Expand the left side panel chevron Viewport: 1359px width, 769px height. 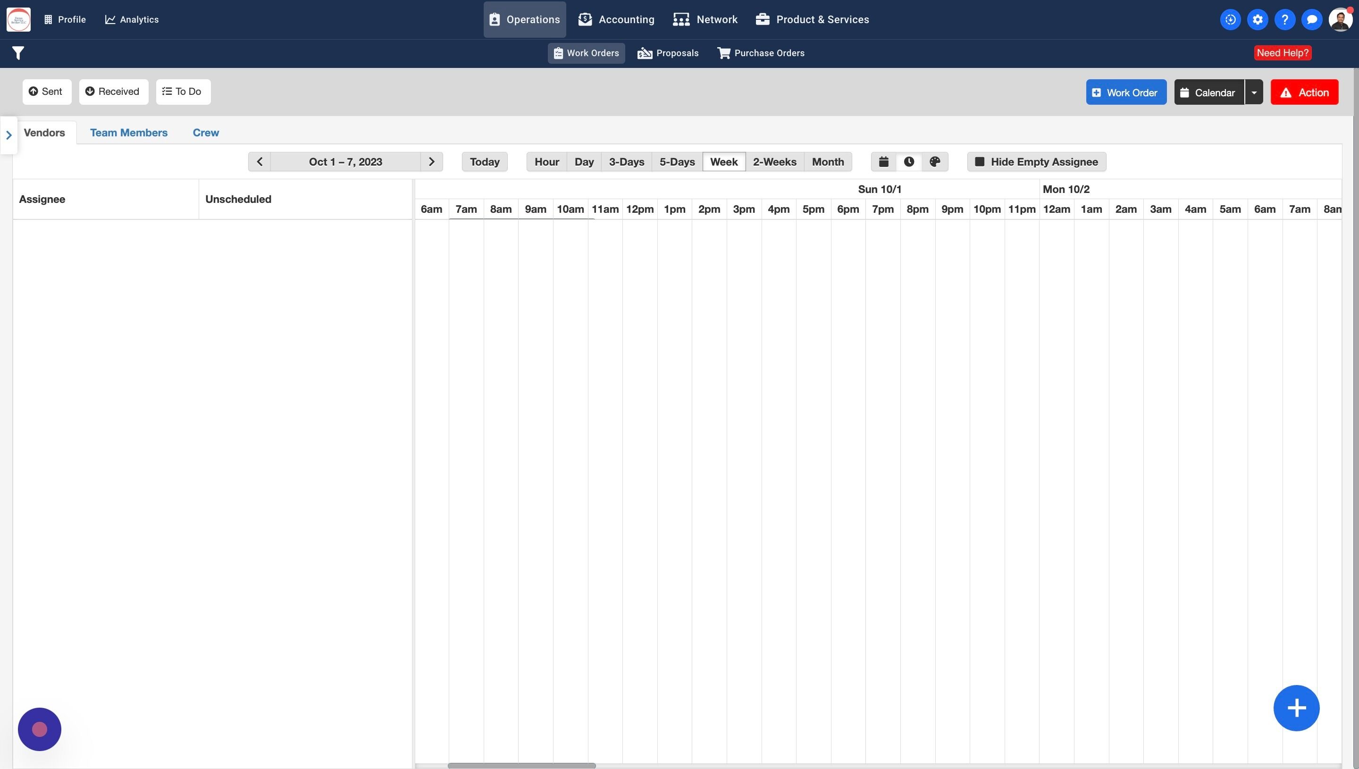pyautogui.click(x=8, y=135)
